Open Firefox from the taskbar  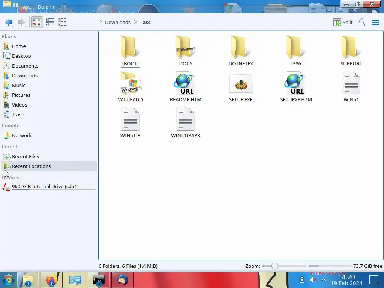coord(52,280)
